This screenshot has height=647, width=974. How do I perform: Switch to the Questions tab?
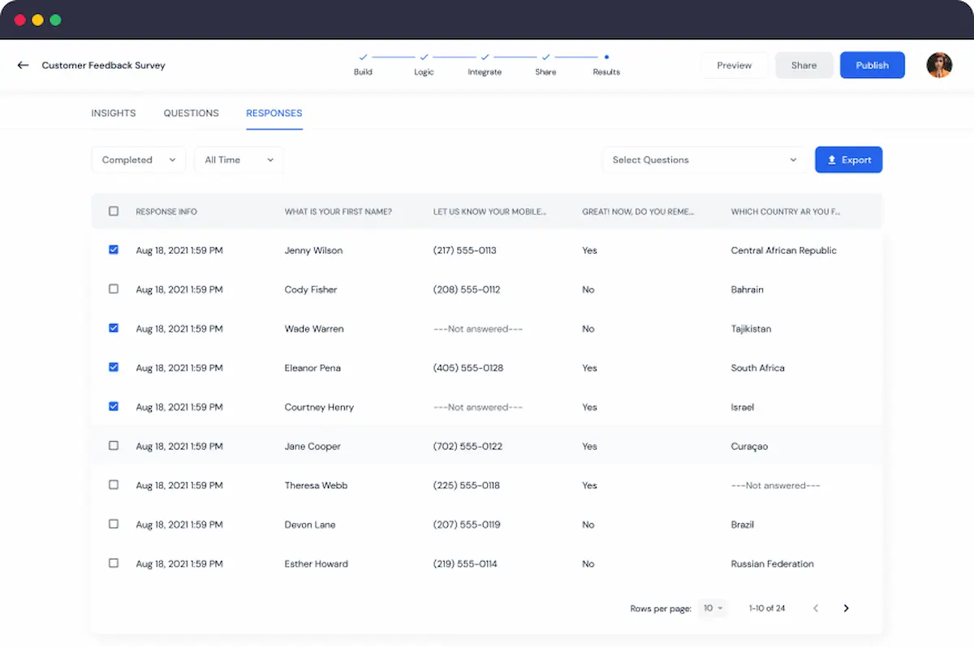coord(191,114)
